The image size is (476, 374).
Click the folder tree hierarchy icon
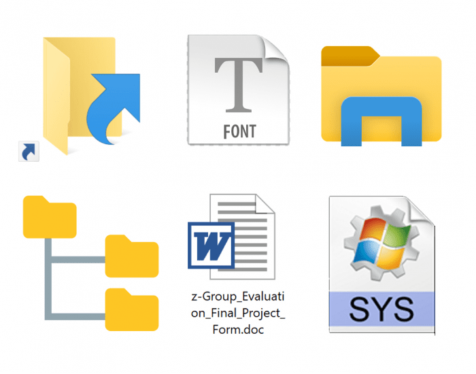coord(90,263)
